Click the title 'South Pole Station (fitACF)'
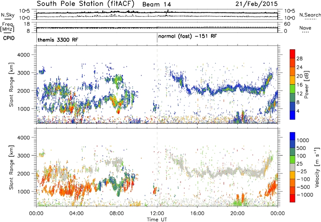This screenshot has width=321, height=222. [85, 4]
